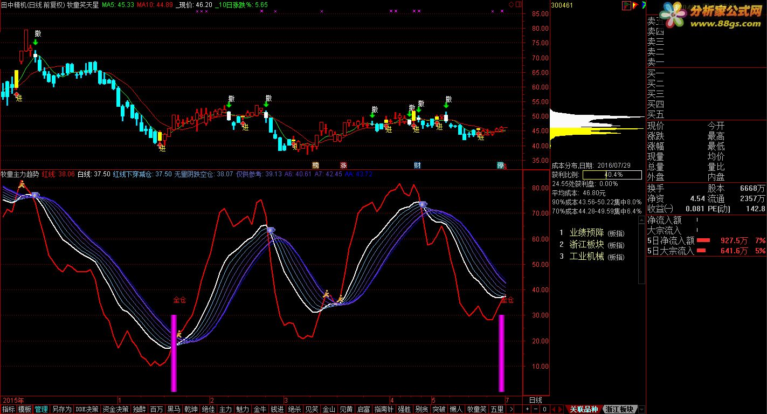Select the 别贪 indicator tab
Screen dimensions: 767x414
tap(421, 409)
